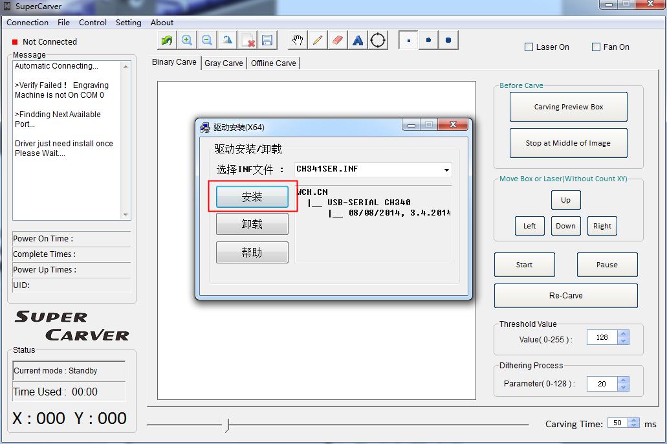Image resolution: width=667 pixels, height=444 pixels.
Task: Select the pencil drawing tool
Action: coord(318,40)
